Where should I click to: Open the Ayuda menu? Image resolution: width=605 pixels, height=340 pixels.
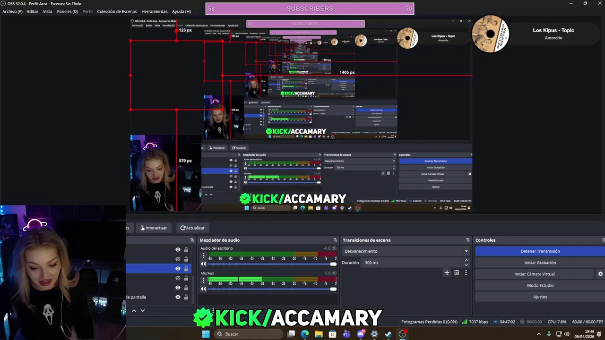point(181,11)
